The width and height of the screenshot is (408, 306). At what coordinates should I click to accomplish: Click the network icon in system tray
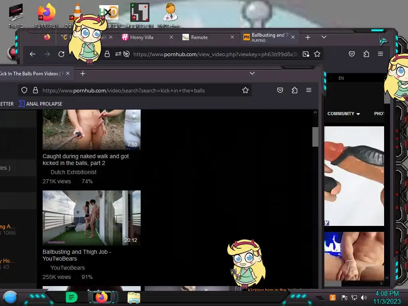(x=354, y=297)
